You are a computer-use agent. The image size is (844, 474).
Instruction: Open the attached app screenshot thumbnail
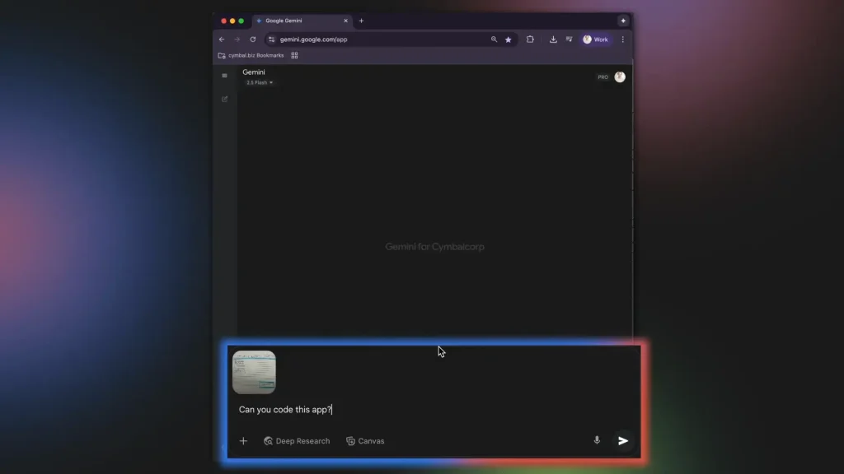point(255,373)
